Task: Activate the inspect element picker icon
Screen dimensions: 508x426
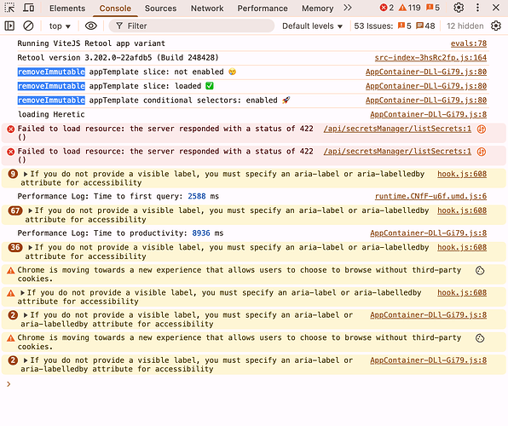Action: point(9,8)
